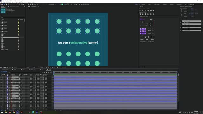Open the viewer magnification dropdown
The height and width of the screenshot is (114, 203).
click(x=28, y=67)
